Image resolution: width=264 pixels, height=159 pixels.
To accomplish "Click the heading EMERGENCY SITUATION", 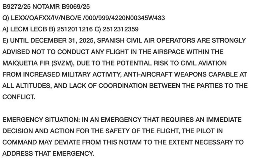I will click(x=41, y=120).
